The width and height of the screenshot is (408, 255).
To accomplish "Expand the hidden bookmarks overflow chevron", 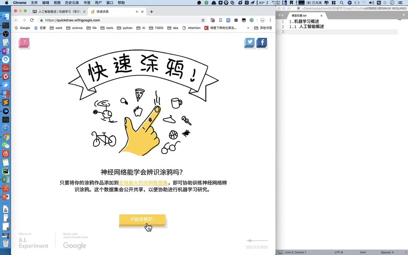I will (248, 28).
